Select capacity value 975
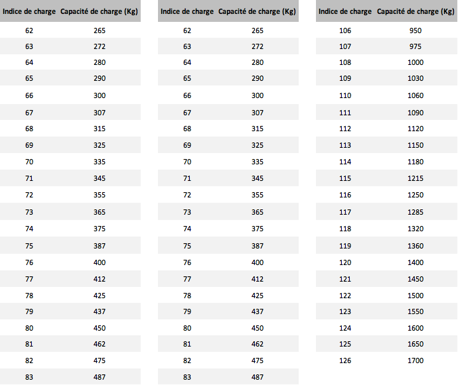Viewport: 458px width, 385px height. 416,46
